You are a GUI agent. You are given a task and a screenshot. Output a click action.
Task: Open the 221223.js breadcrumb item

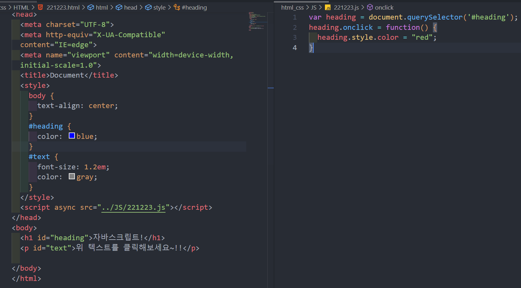click(346, 7)
